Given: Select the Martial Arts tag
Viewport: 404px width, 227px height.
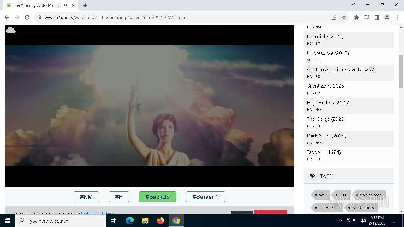Looking at the screenshot, I should point(361,208).
